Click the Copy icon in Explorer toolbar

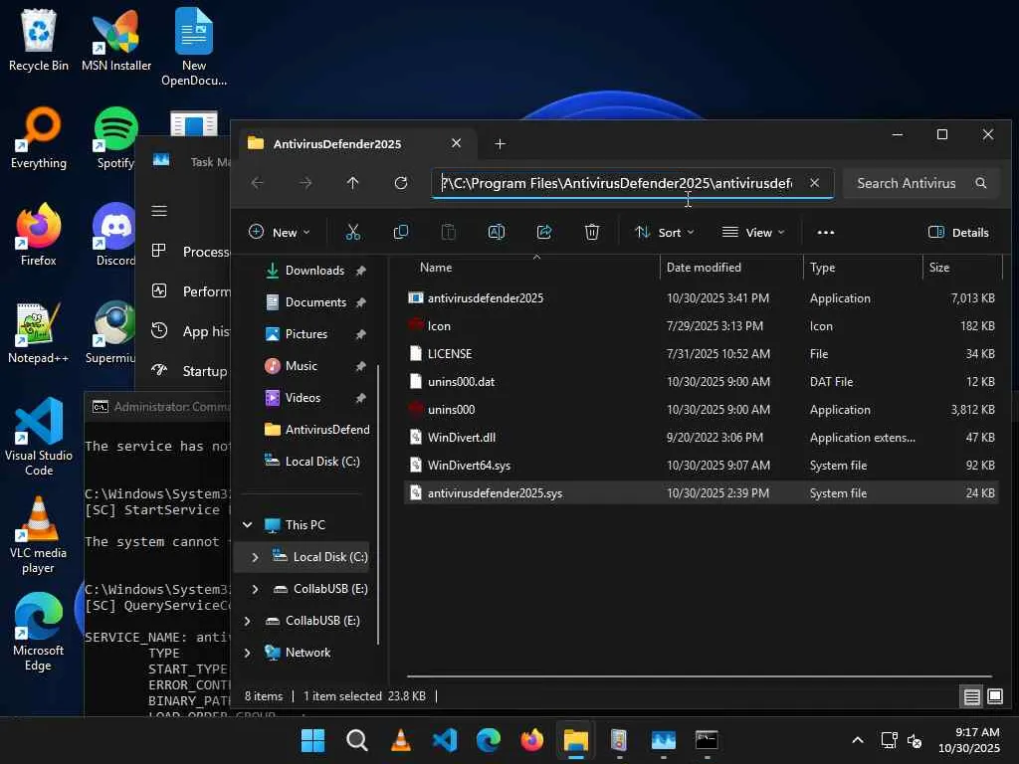pyautogui.click(x=401, y=232)
